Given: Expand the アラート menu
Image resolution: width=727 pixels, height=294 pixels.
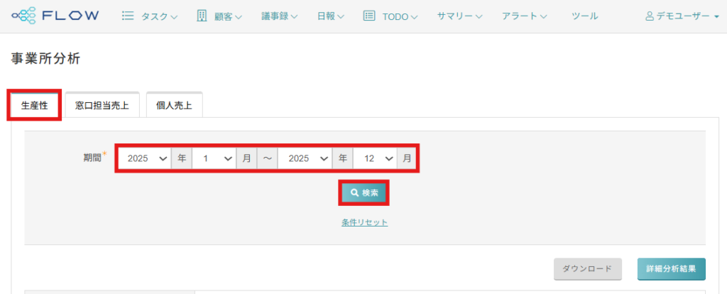Looking at the screenshot, I should (524, 16).
